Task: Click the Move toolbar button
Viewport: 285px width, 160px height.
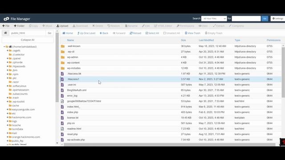Action: [47, 26]
